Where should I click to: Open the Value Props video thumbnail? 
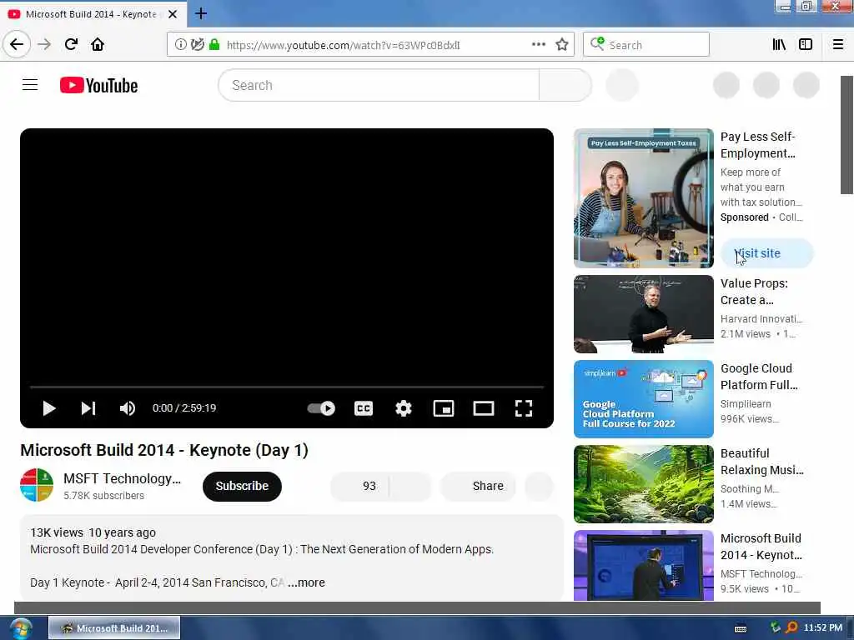[643, 314]
